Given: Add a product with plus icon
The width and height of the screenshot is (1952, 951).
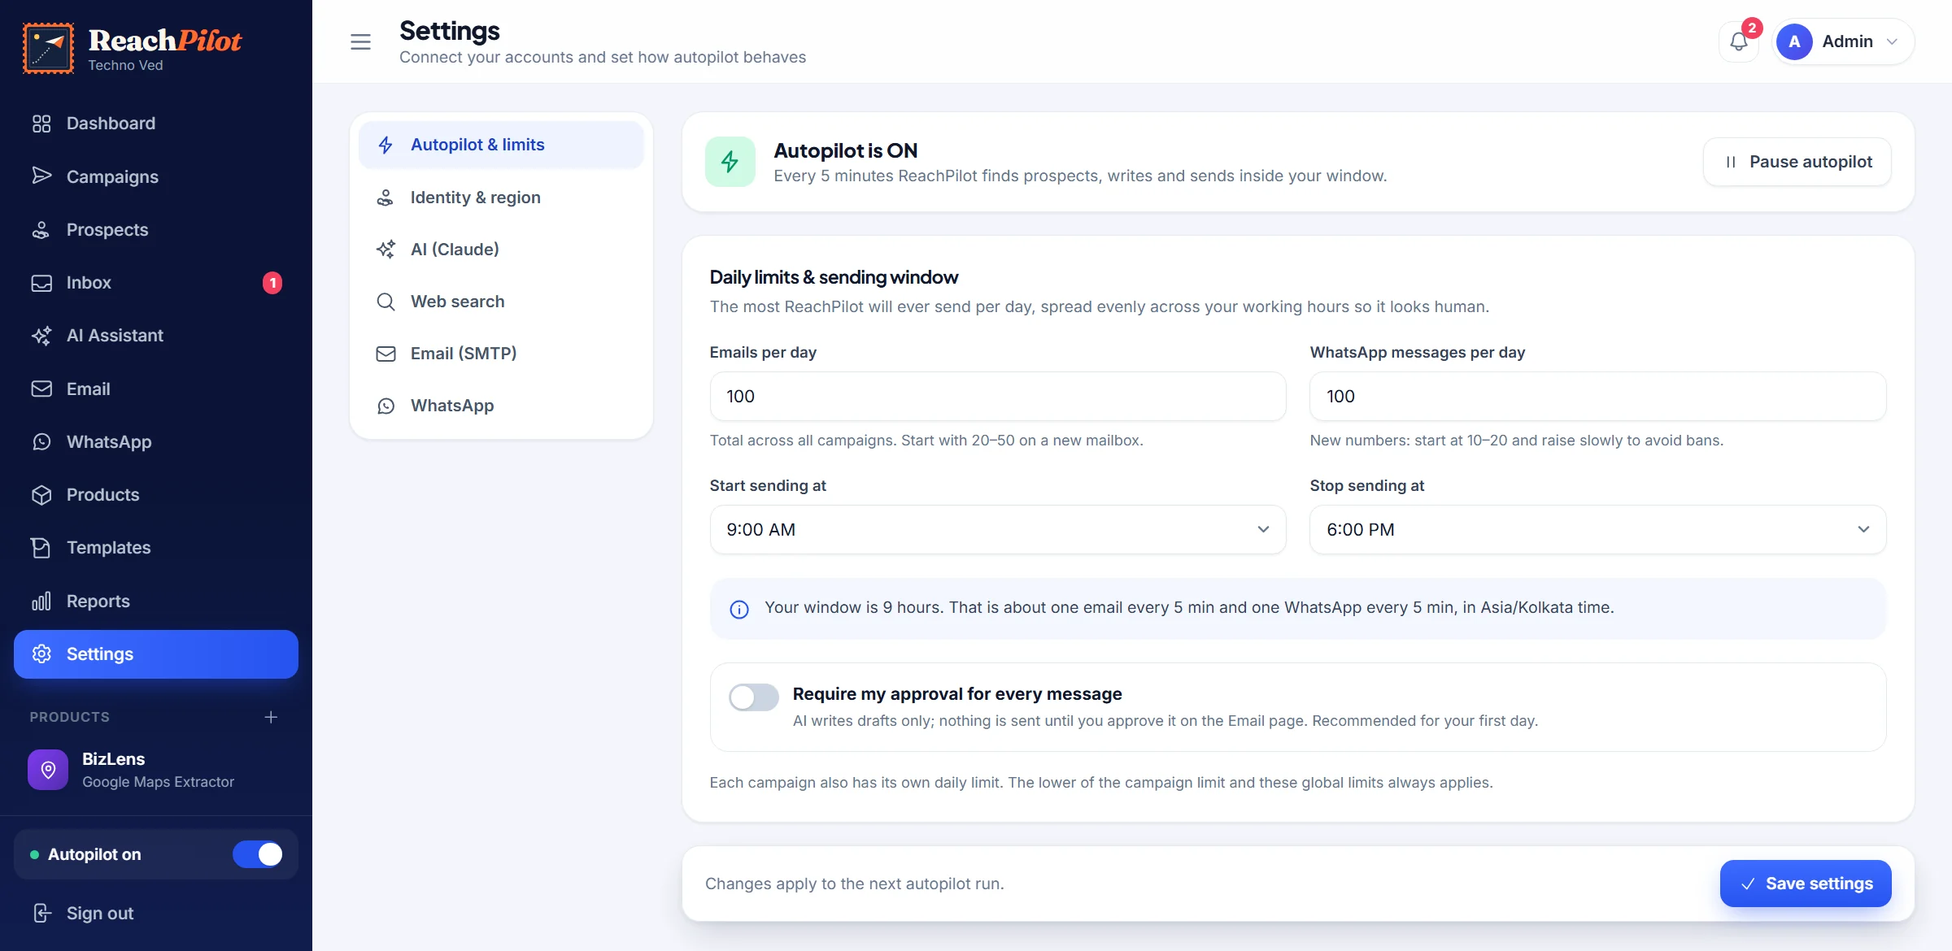Looking at the screenshot, I should (271, 717).
